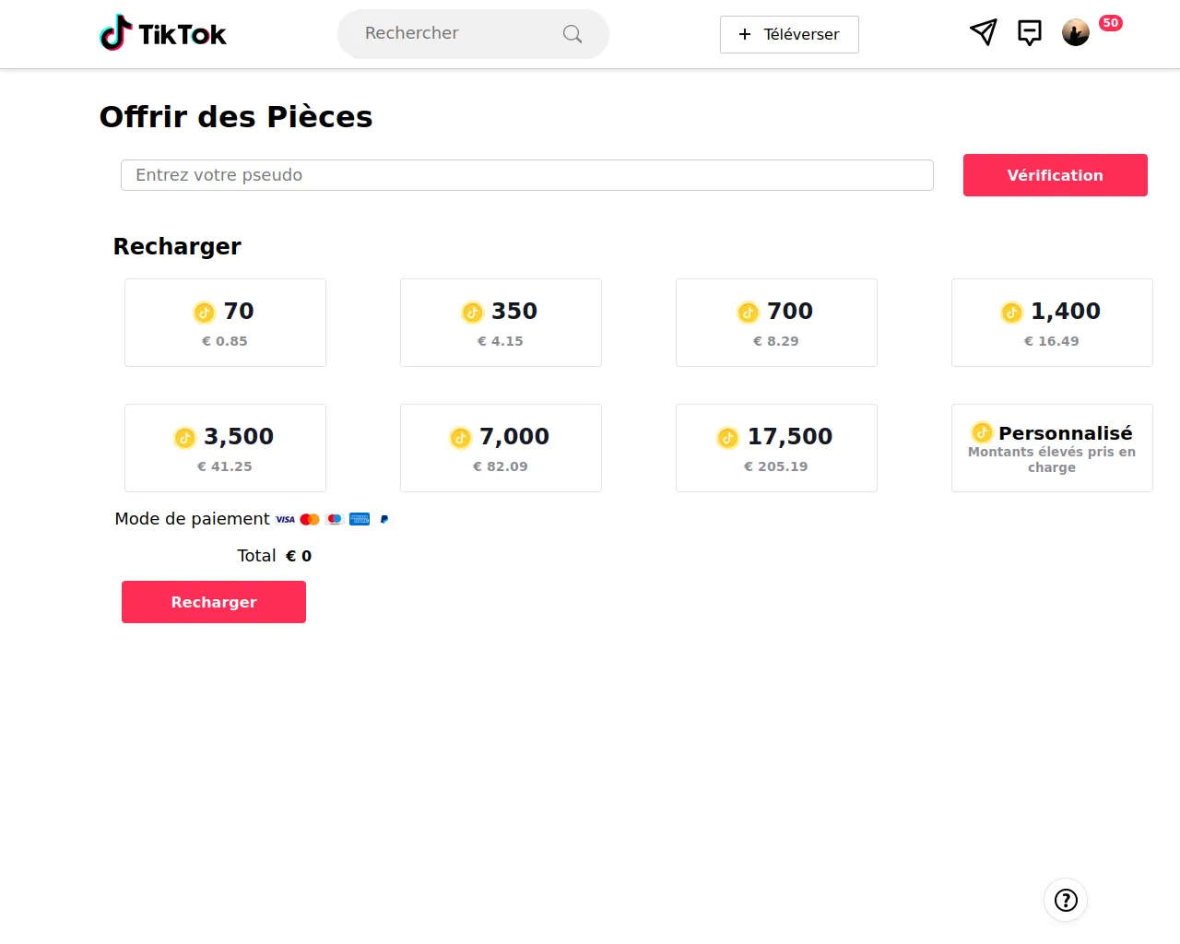Select the 350 coins package
1180x944 pixels.
pyautogui.click(x=501, y=323)
